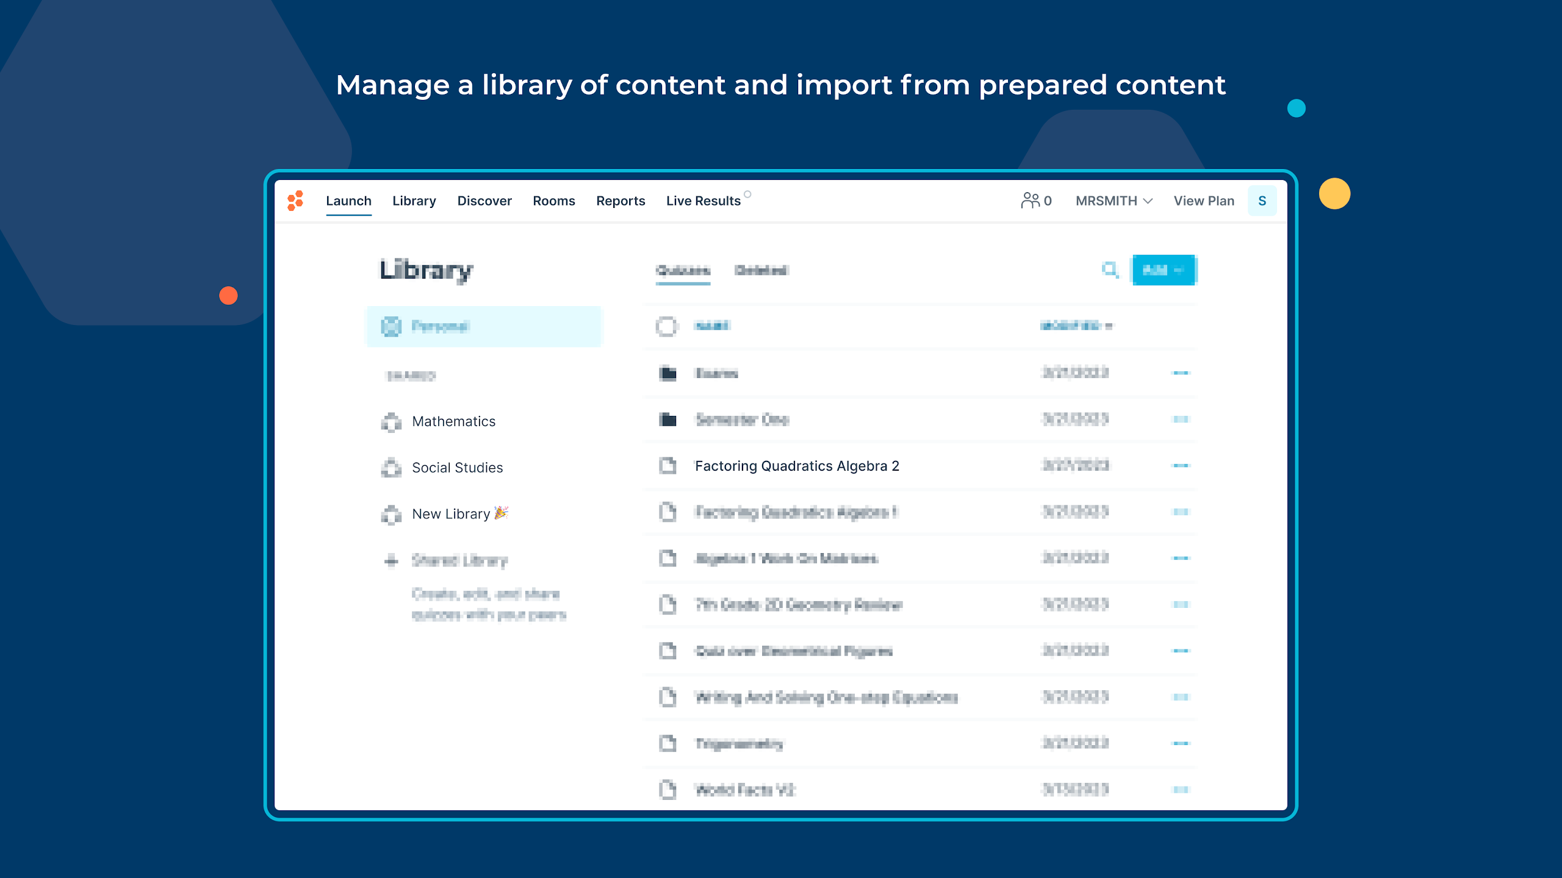Select the Personal library item
The image size is (1562, 878).
click(x=484, y=327)
